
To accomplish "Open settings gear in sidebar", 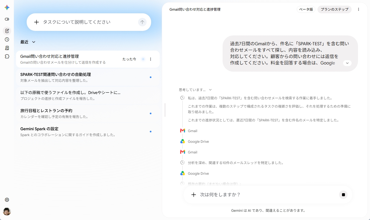I will pos(7,200).
